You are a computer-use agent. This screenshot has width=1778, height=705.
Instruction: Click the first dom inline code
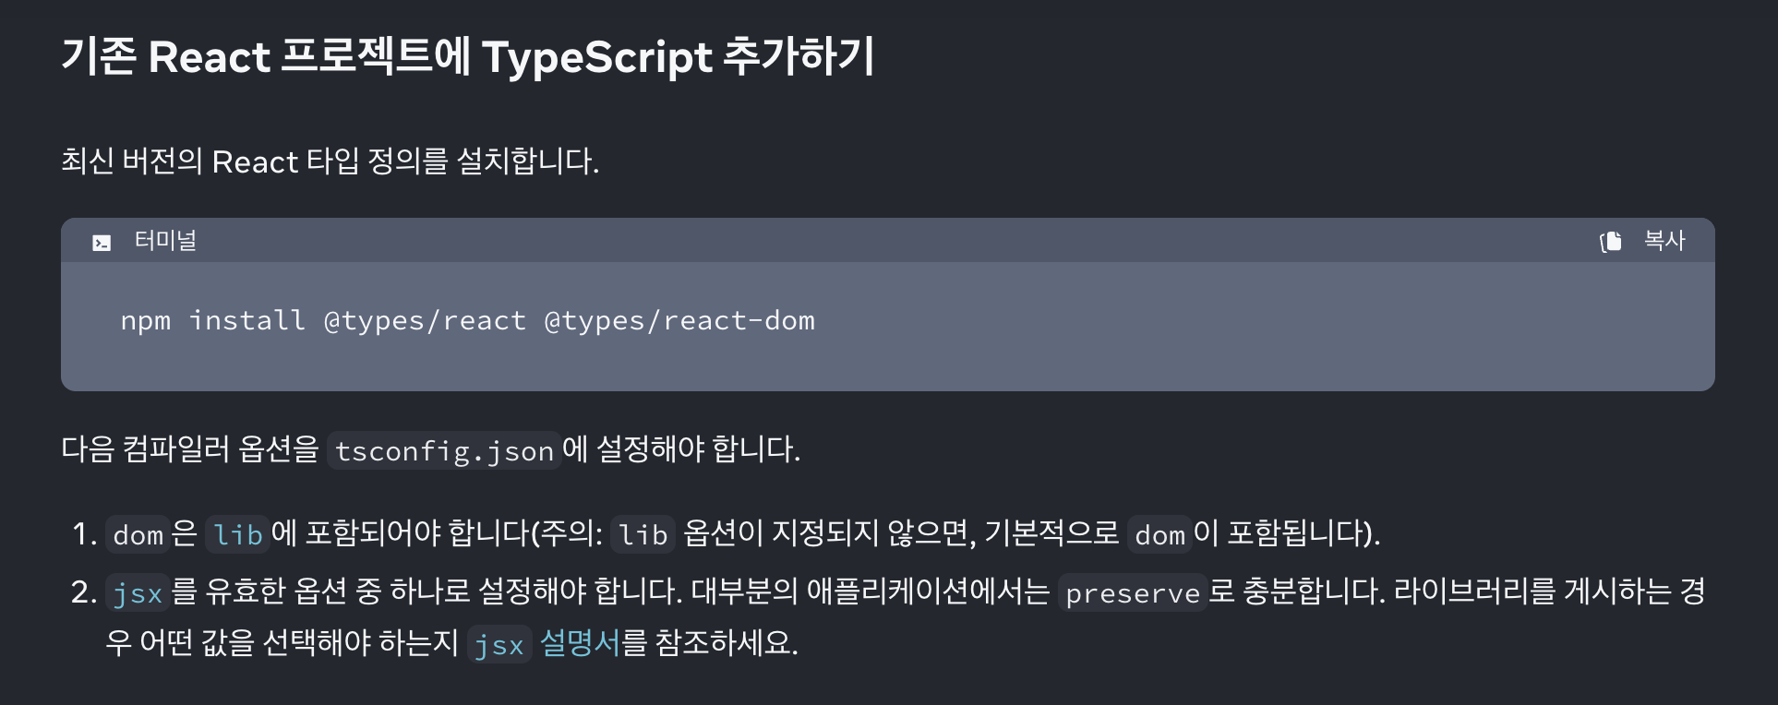pos(138,534)
